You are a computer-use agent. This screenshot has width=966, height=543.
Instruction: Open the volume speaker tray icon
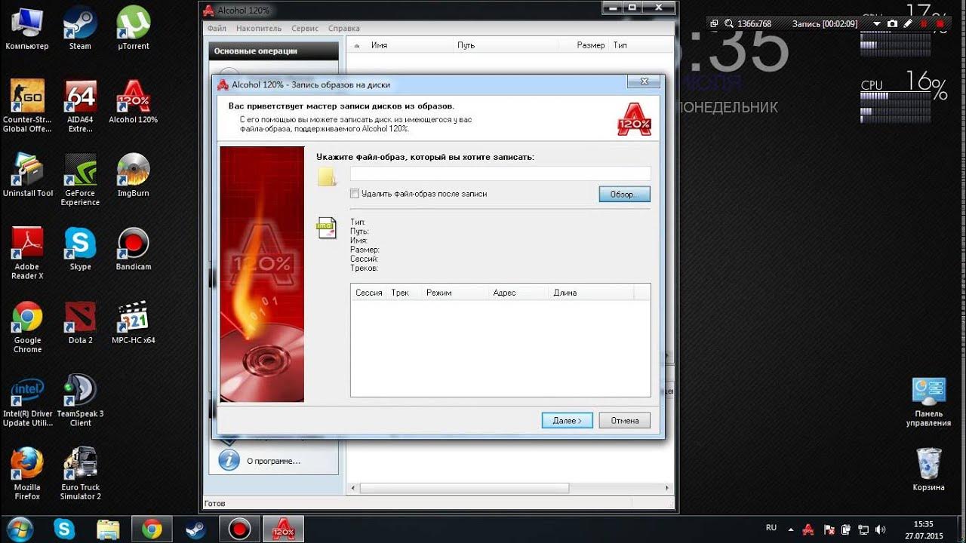[x=880, y=529]
